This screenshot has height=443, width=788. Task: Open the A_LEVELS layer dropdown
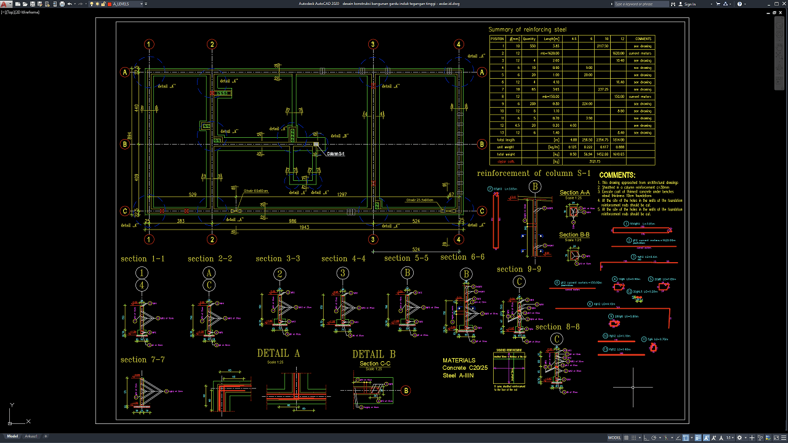pos(126,4)
